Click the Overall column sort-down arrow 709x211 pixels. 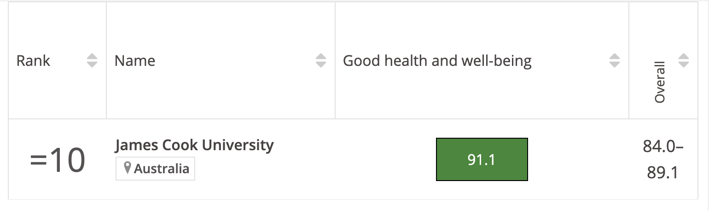pyautogui.click(x=684, y=65)
